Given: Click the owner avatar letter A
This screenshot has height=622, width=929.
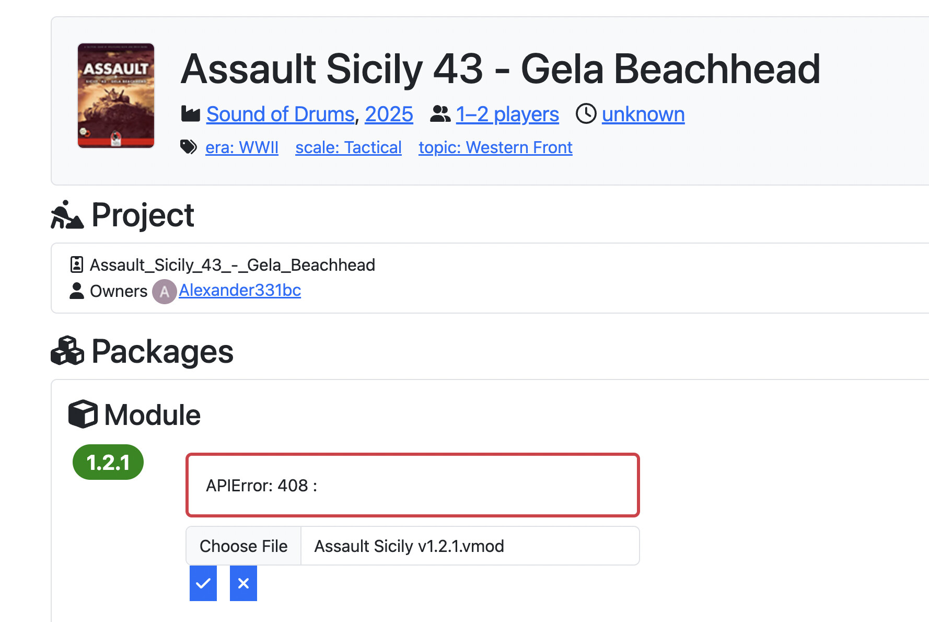Looking at the screenshot, I should 164,292.
